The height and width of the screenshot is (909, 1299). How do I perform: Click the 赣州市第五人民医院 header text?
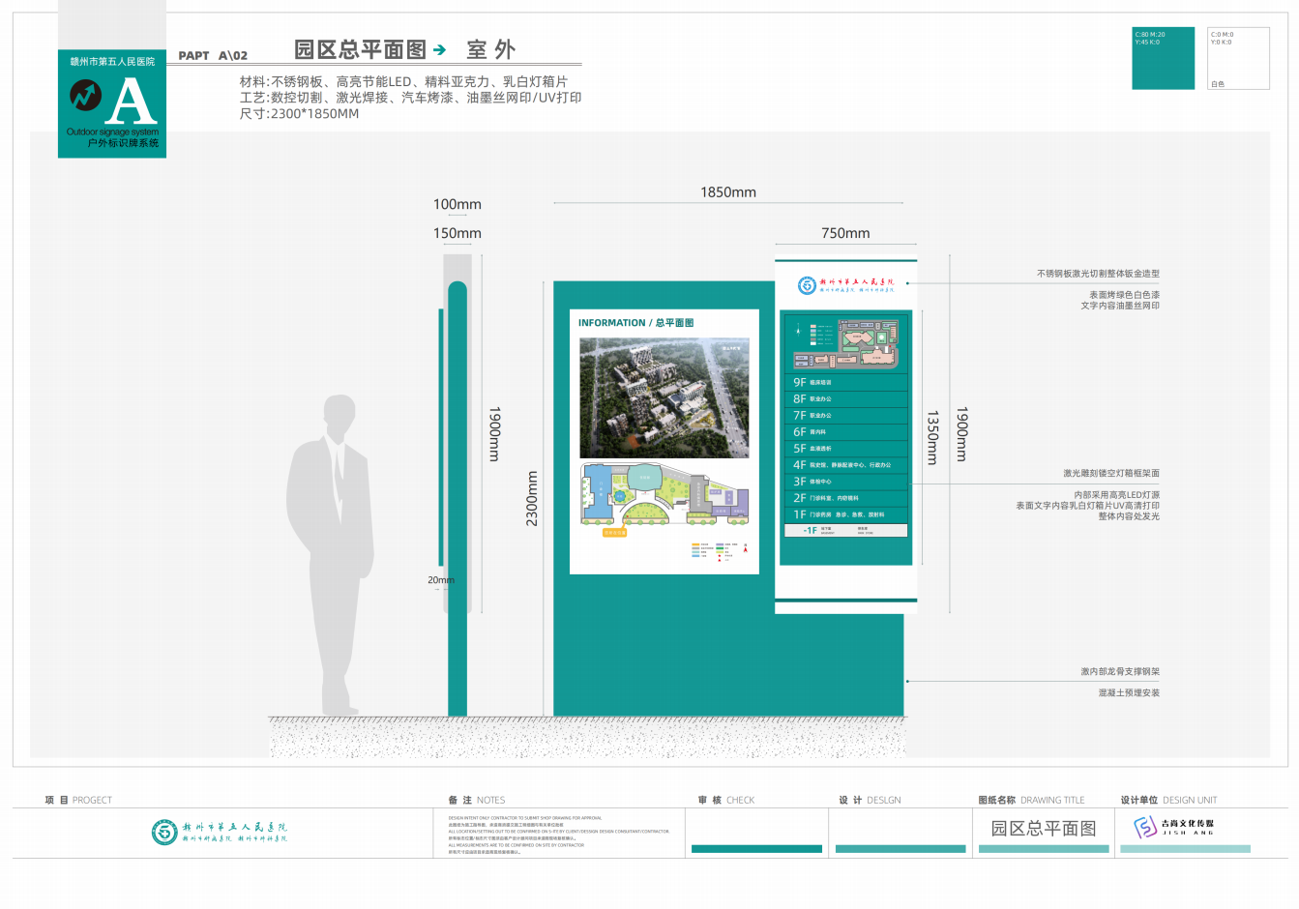point(112,62)
